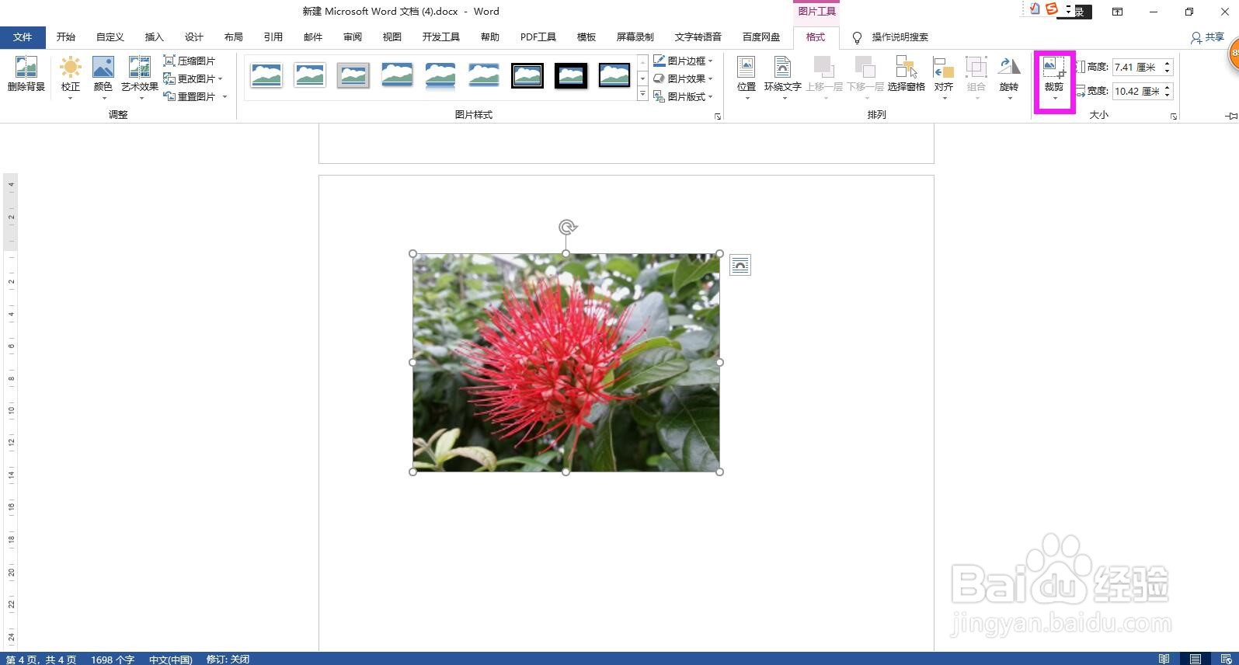The height and width of the screenshot is (665, 1239).
Task: Switch to the 视图 view tab
Action: point(392,37)
